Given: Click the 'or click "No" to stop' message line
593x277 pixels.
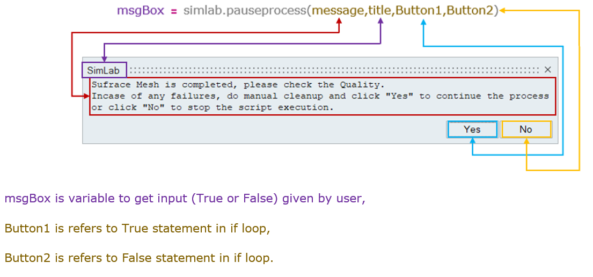Looking at the screenshot, I should click(213, 107).
